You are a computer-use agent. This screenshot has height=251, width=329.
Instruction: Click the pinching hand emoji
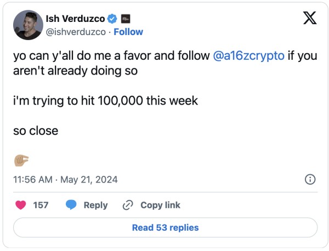[21, 161]
